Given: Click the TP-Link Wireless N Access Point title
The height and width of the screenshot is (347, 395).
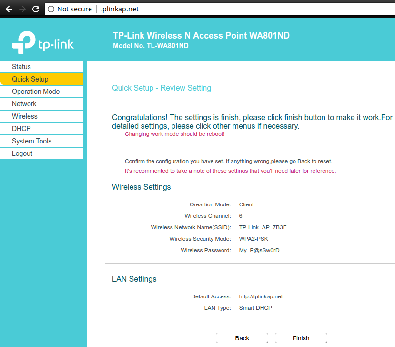Looking at the screenshot, I should (201, 36).
